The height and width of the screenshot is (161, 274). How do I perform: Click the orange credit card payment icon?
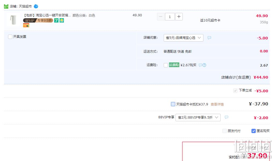click(26, 25)
